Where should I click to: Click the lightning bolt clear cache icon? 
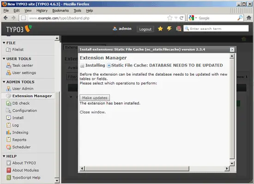pyautogui.click(x=169, y=29)
